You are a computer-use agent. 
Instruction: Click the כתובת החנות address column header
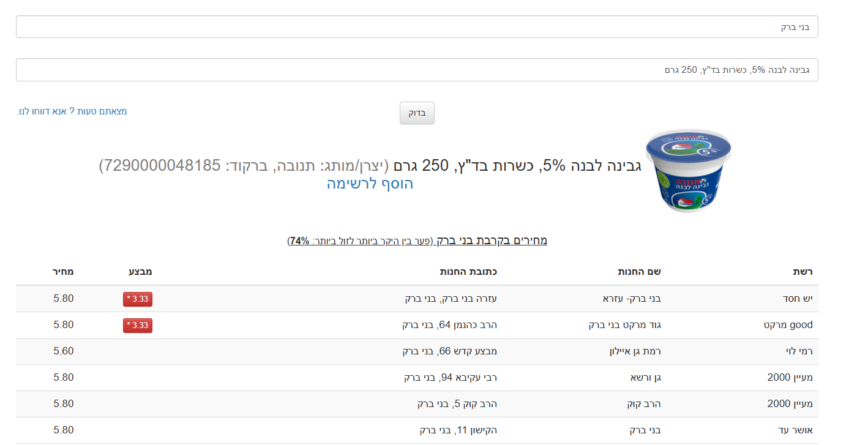468,272
